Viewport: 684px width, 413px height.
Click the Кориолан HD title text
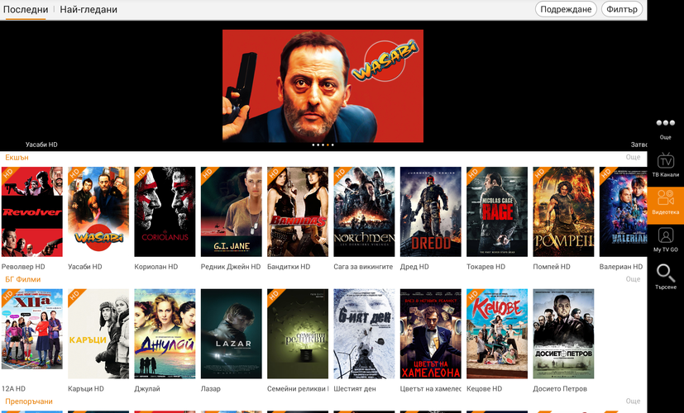coord(156,267)
